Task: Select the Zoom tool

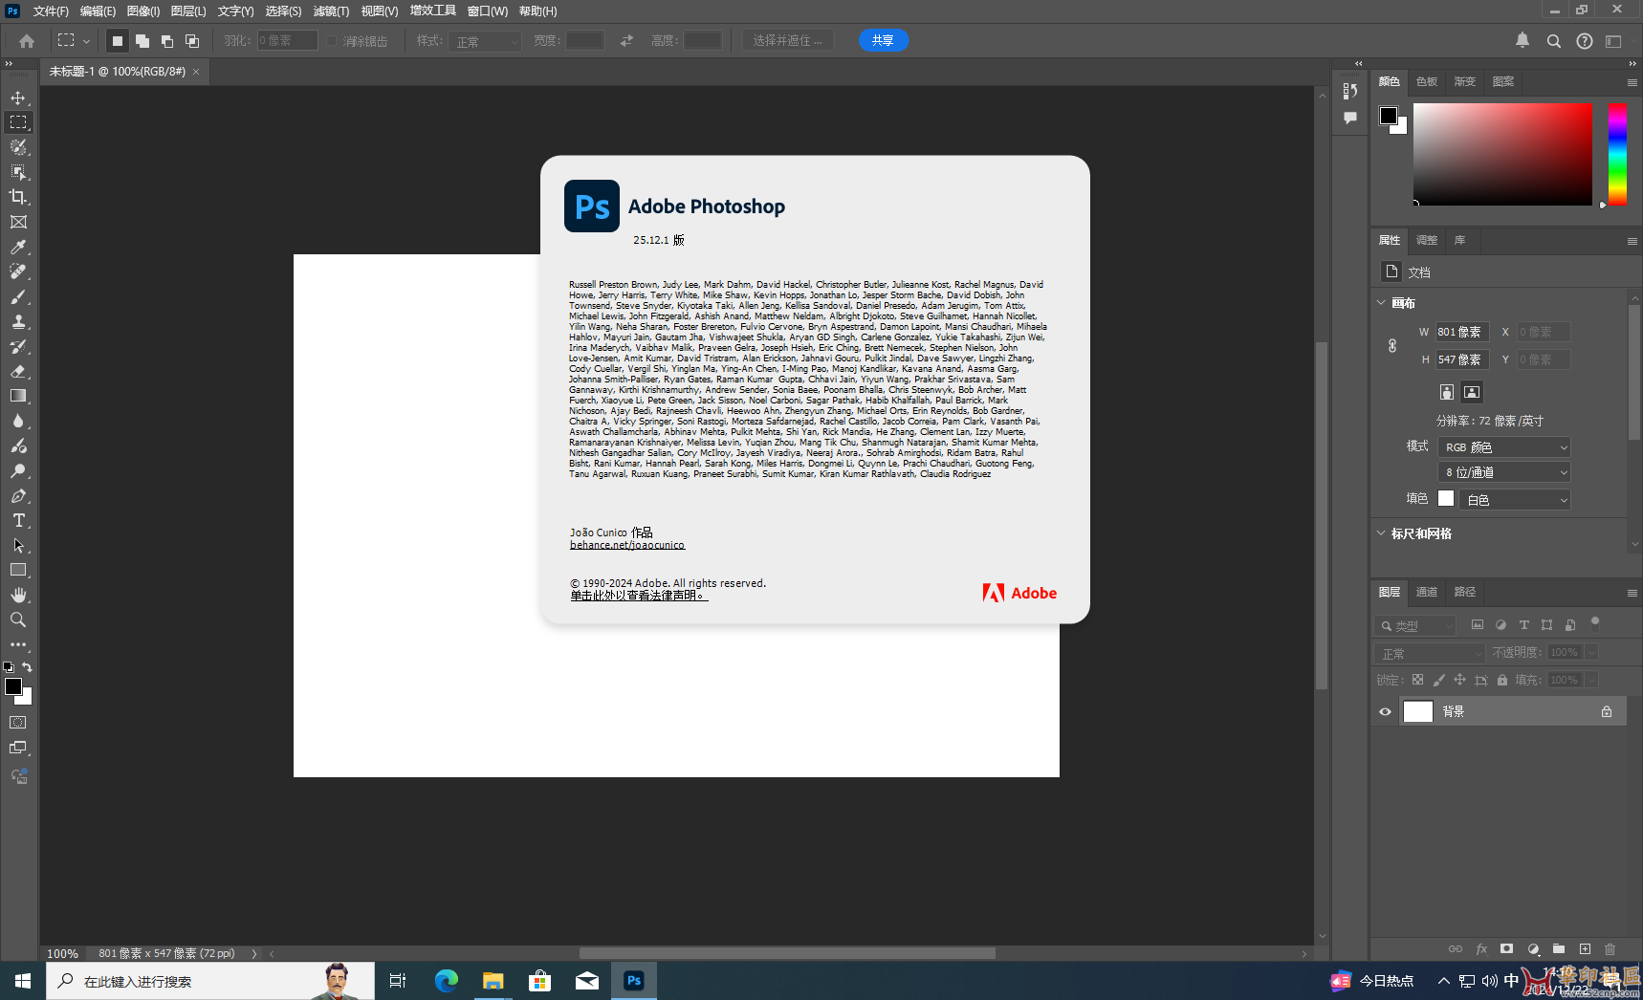Action: (x=18, y=620)
